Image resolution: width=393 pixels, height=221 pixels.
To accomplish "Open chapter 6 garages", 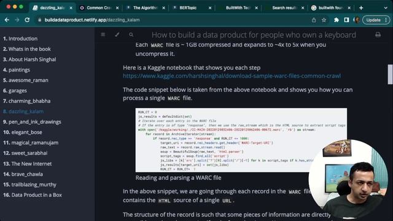I will point(15,91).
